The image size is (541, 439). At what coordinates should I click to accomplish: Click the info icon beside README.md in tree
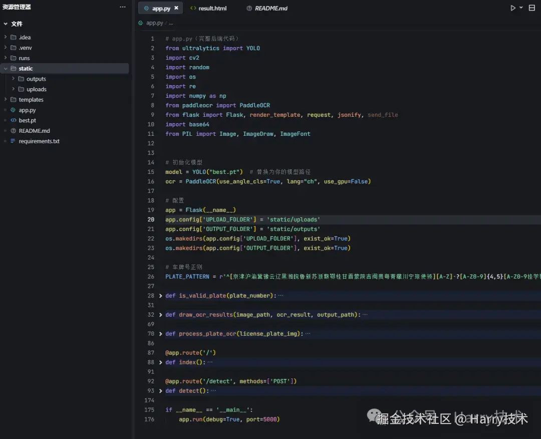tap(13, 131)
